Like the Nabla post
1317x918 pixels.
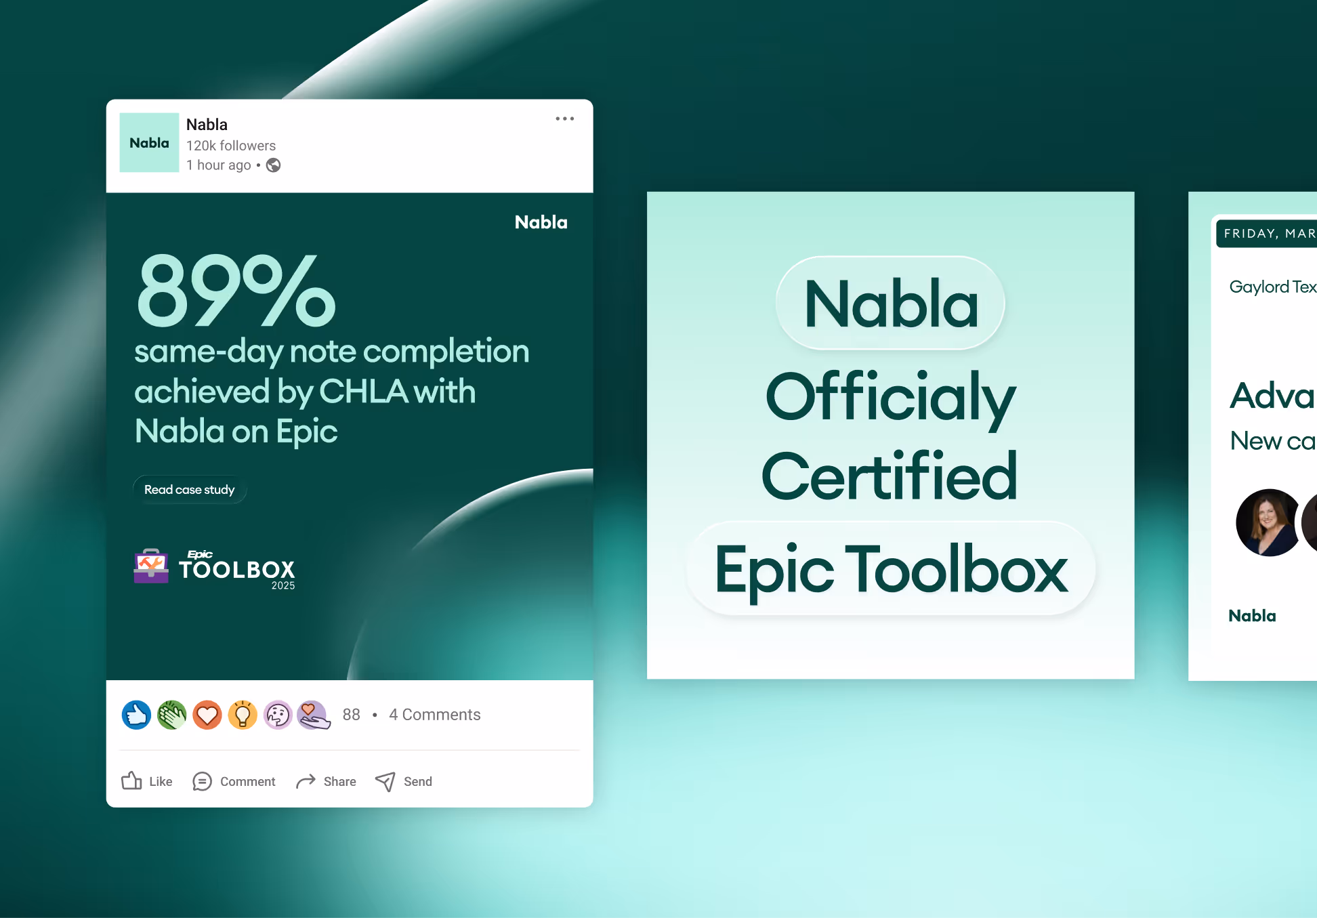coord(147,781)
